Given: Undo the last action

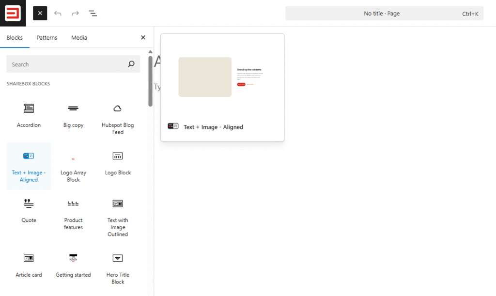Looking at the screenshot, I should click(x=58, y=13).
